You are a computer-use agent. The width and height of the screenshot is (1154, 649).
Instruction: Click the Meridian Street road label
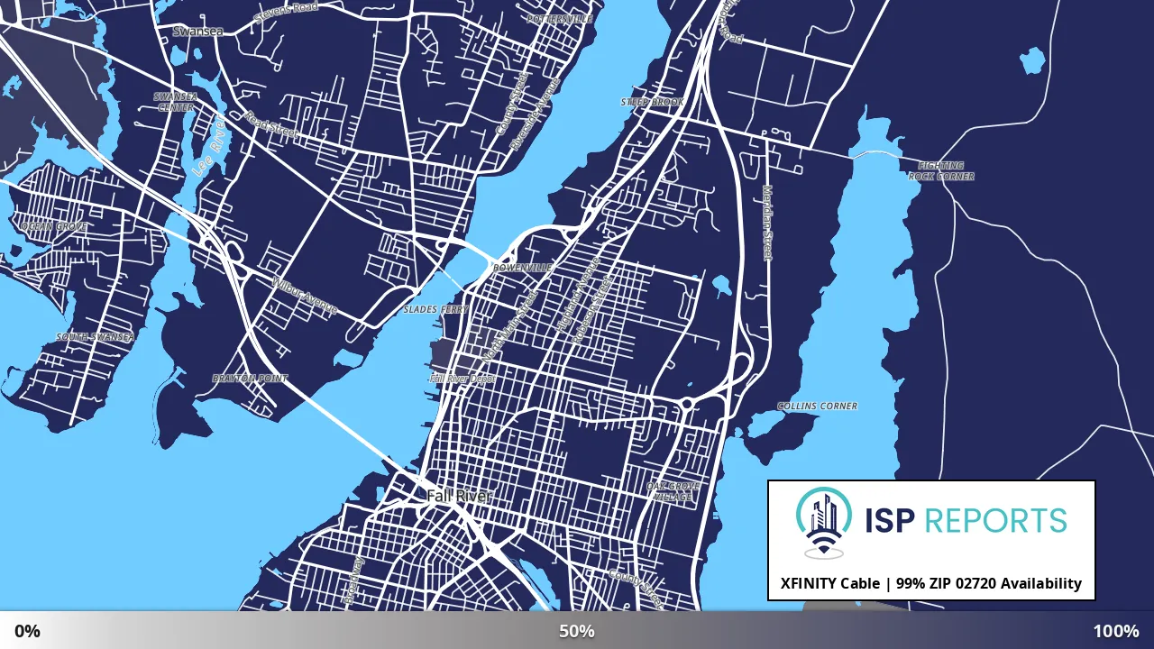click(767, 224)
